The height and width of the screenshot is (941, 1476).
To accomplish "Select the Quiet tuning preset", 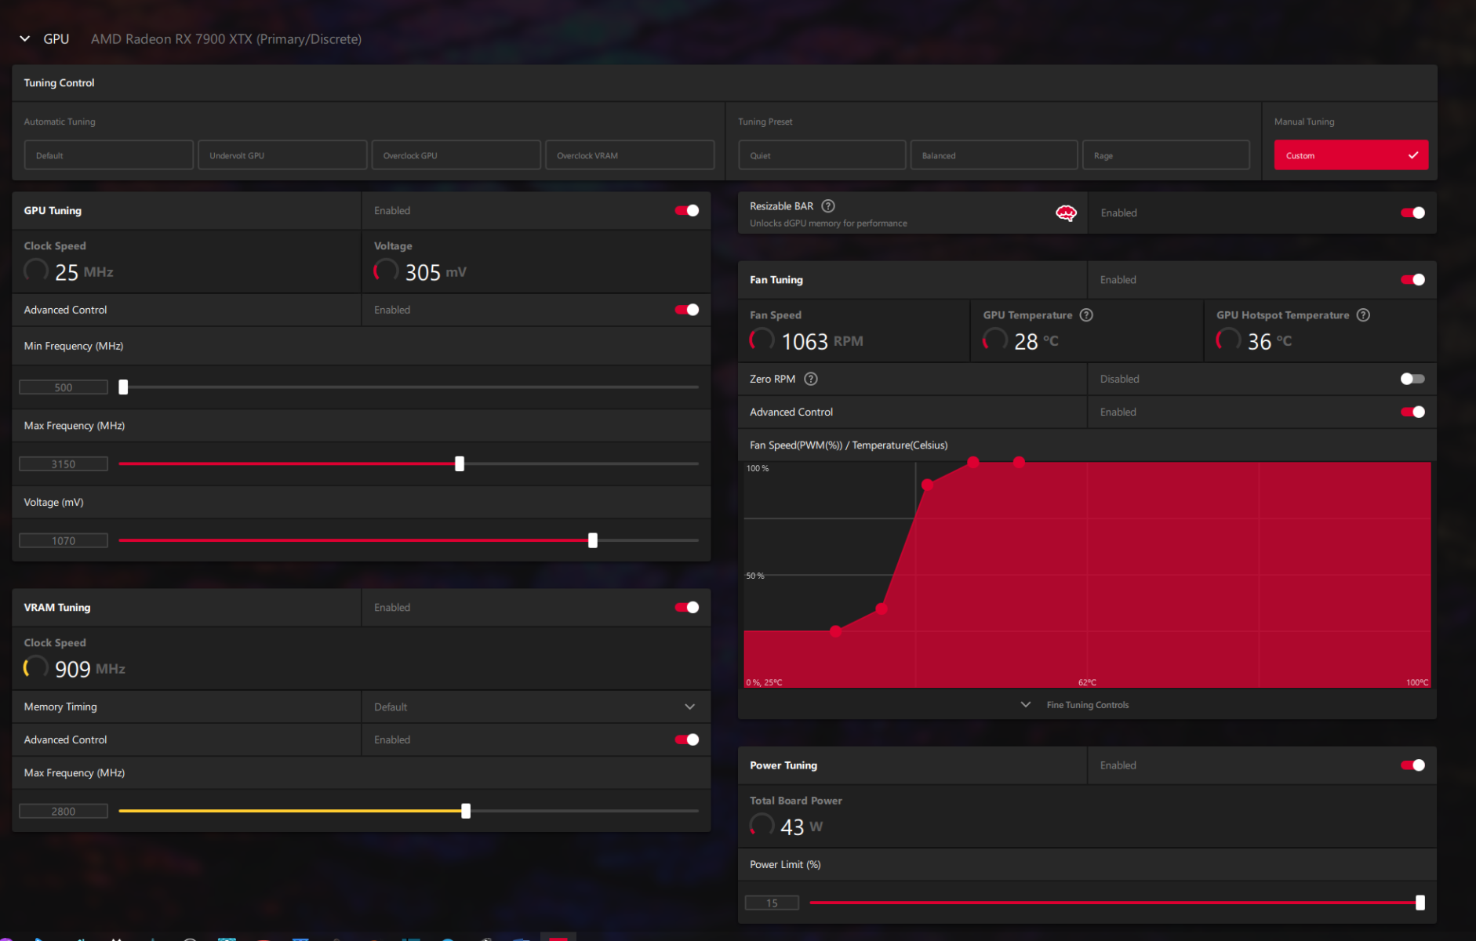I will click(822, 155).
